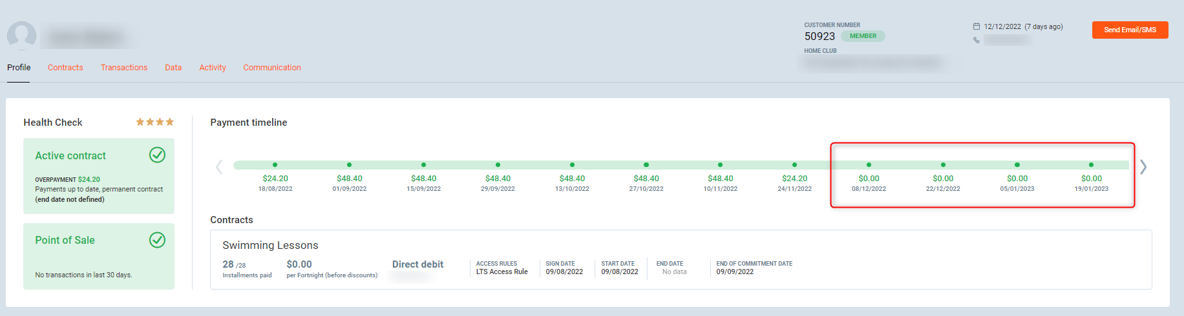Screen dimensions: 1184x316
Task: Select the 24/11/2022 payment of $24.20
Action: pyautogui.click(x=794, y=165)
